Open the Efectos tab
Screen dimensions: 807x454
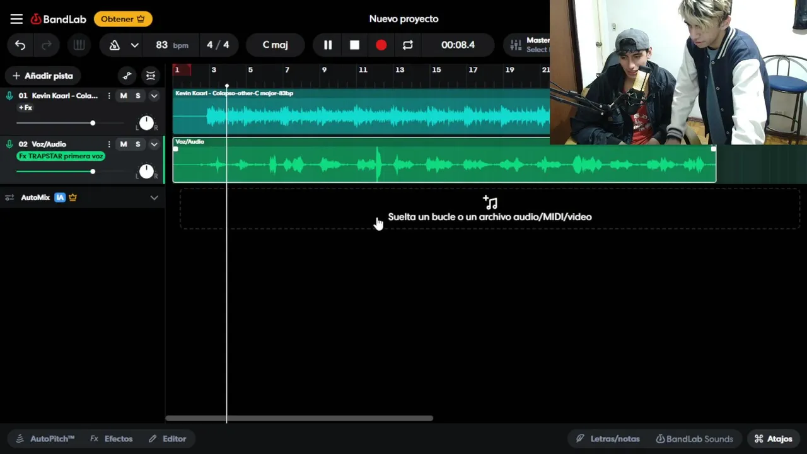(x=112, y=439)
